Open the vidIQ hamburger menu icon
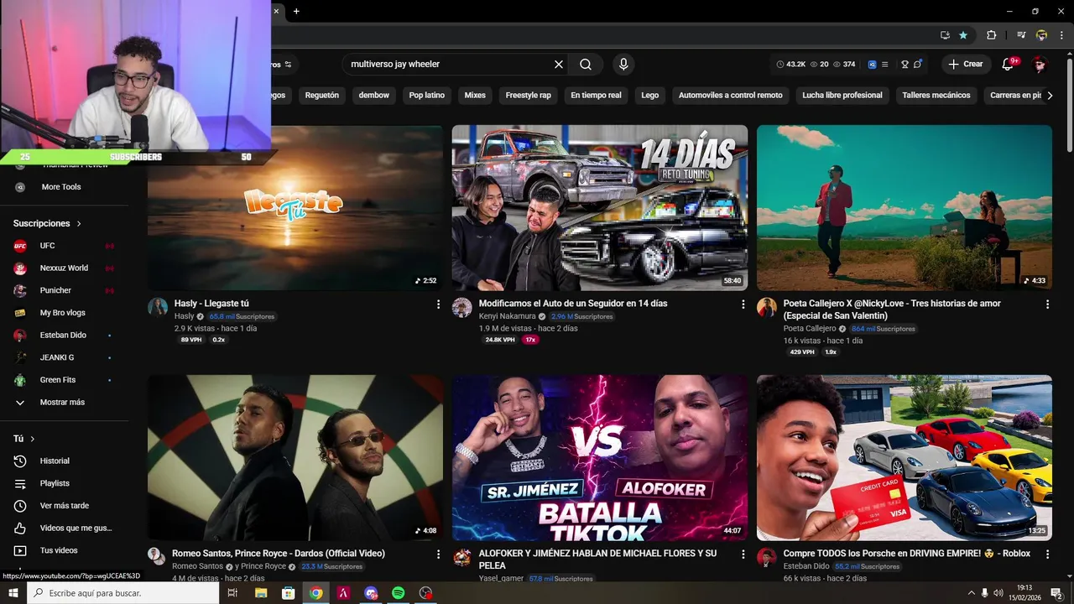This screenshot has width=1074, height=604. [884, 64]
